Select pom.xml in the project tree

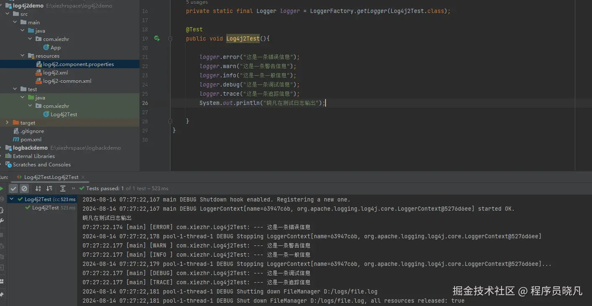pyautogui.click(x=31, y=139)
